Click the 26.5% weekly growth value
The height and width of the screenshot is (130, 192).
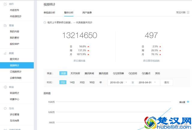(154, 50)
